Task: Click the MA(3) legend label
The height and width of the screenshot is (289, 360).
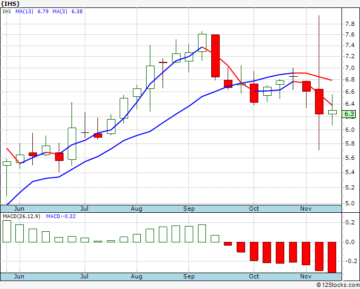Action: pyautogui.click(x=60, y=12)
